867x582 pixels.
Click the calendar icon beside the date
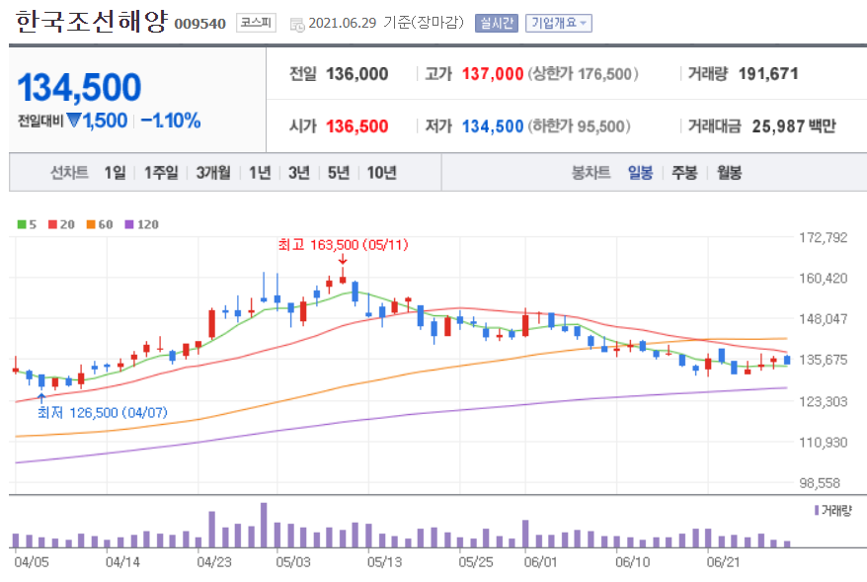(297, 24)
